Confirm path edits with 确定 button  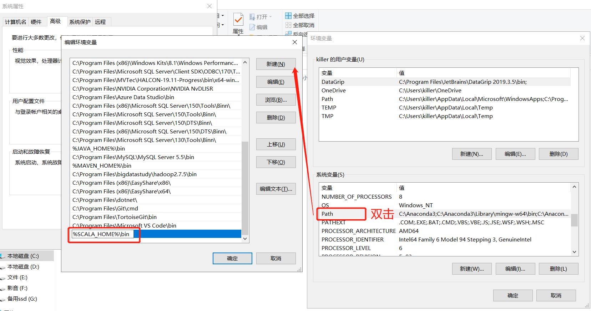click(x=232, y=259)
